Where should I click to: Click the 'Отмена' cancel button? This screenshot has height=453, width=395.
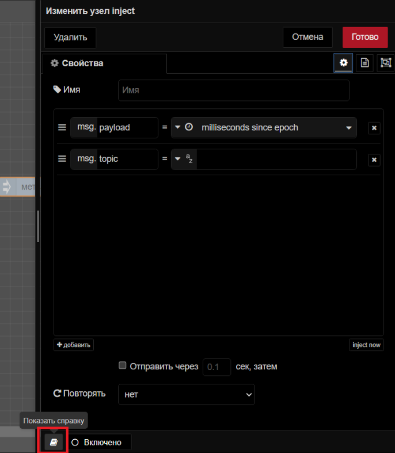(x=307, y=37)
